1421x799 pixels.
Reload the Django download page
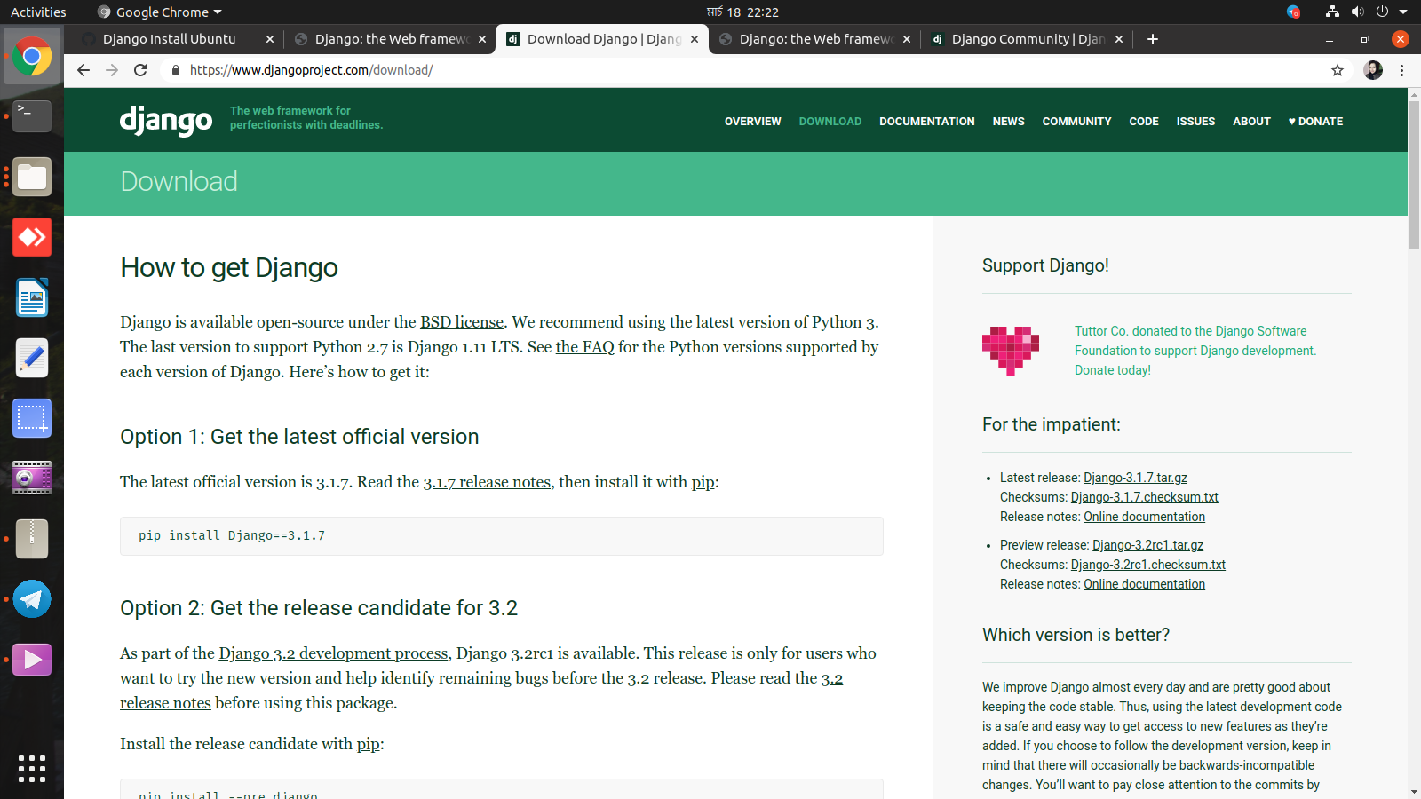pos(140,70)
